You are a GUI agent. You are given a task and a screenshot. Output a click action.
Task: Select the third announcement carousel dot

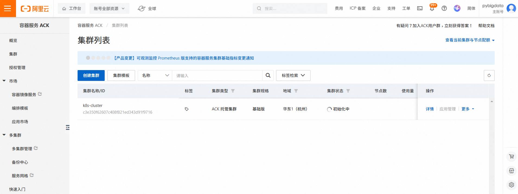click(x=98, y=58)
